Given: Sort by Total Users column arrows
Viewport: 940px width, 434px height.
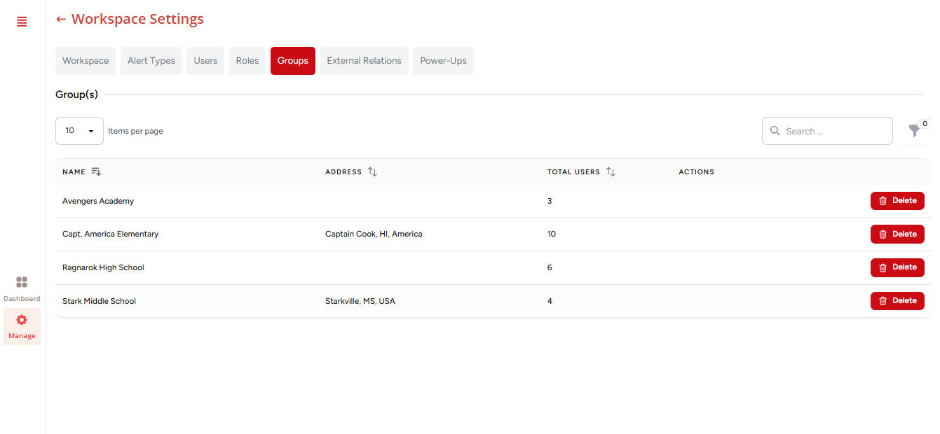Looking at the screenshot, I should click(611, 171).
